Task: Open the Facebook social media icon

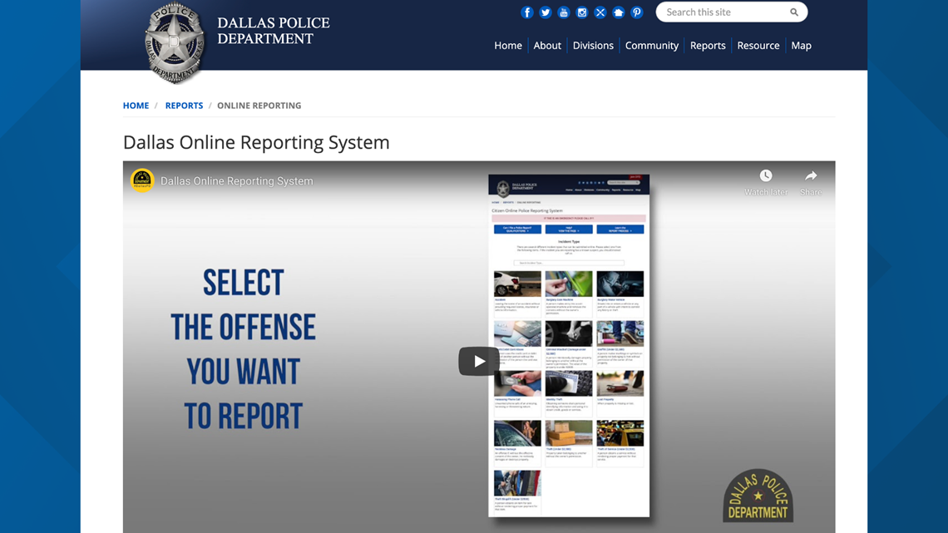Action: coord(526,12)
